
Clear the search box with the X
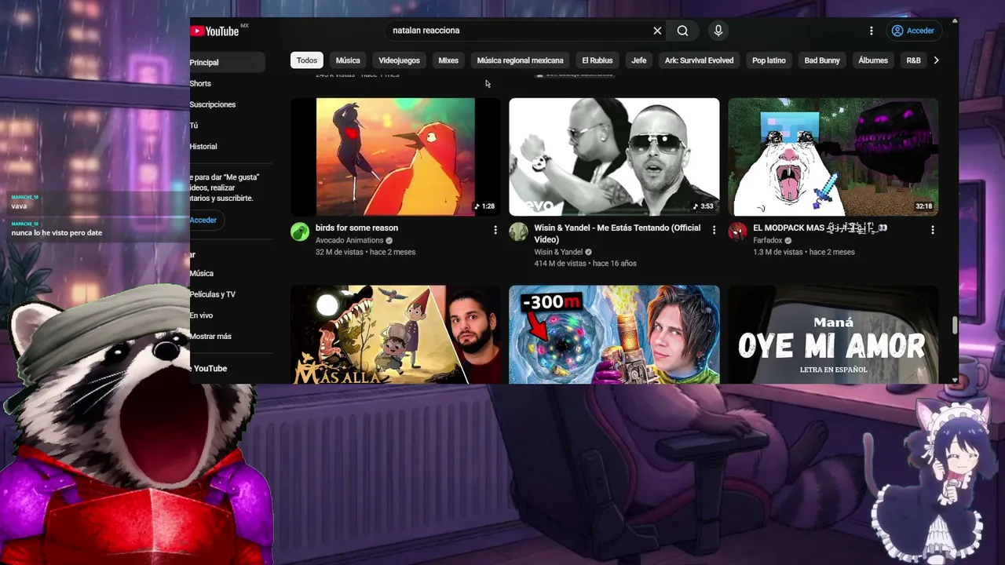[x=657, y=31]
